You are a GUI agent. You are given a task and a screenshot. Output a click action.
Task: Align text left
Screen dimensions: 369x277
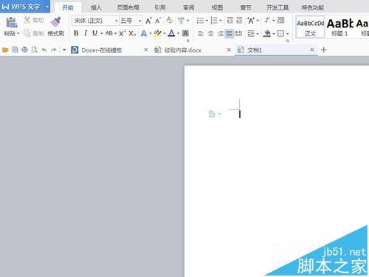[201, 33]
